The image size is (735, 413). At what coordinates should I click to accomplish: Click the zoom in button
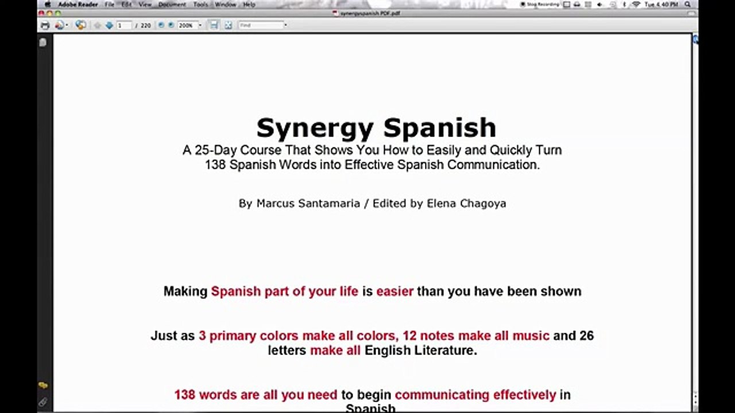click(x=171, y=25)
